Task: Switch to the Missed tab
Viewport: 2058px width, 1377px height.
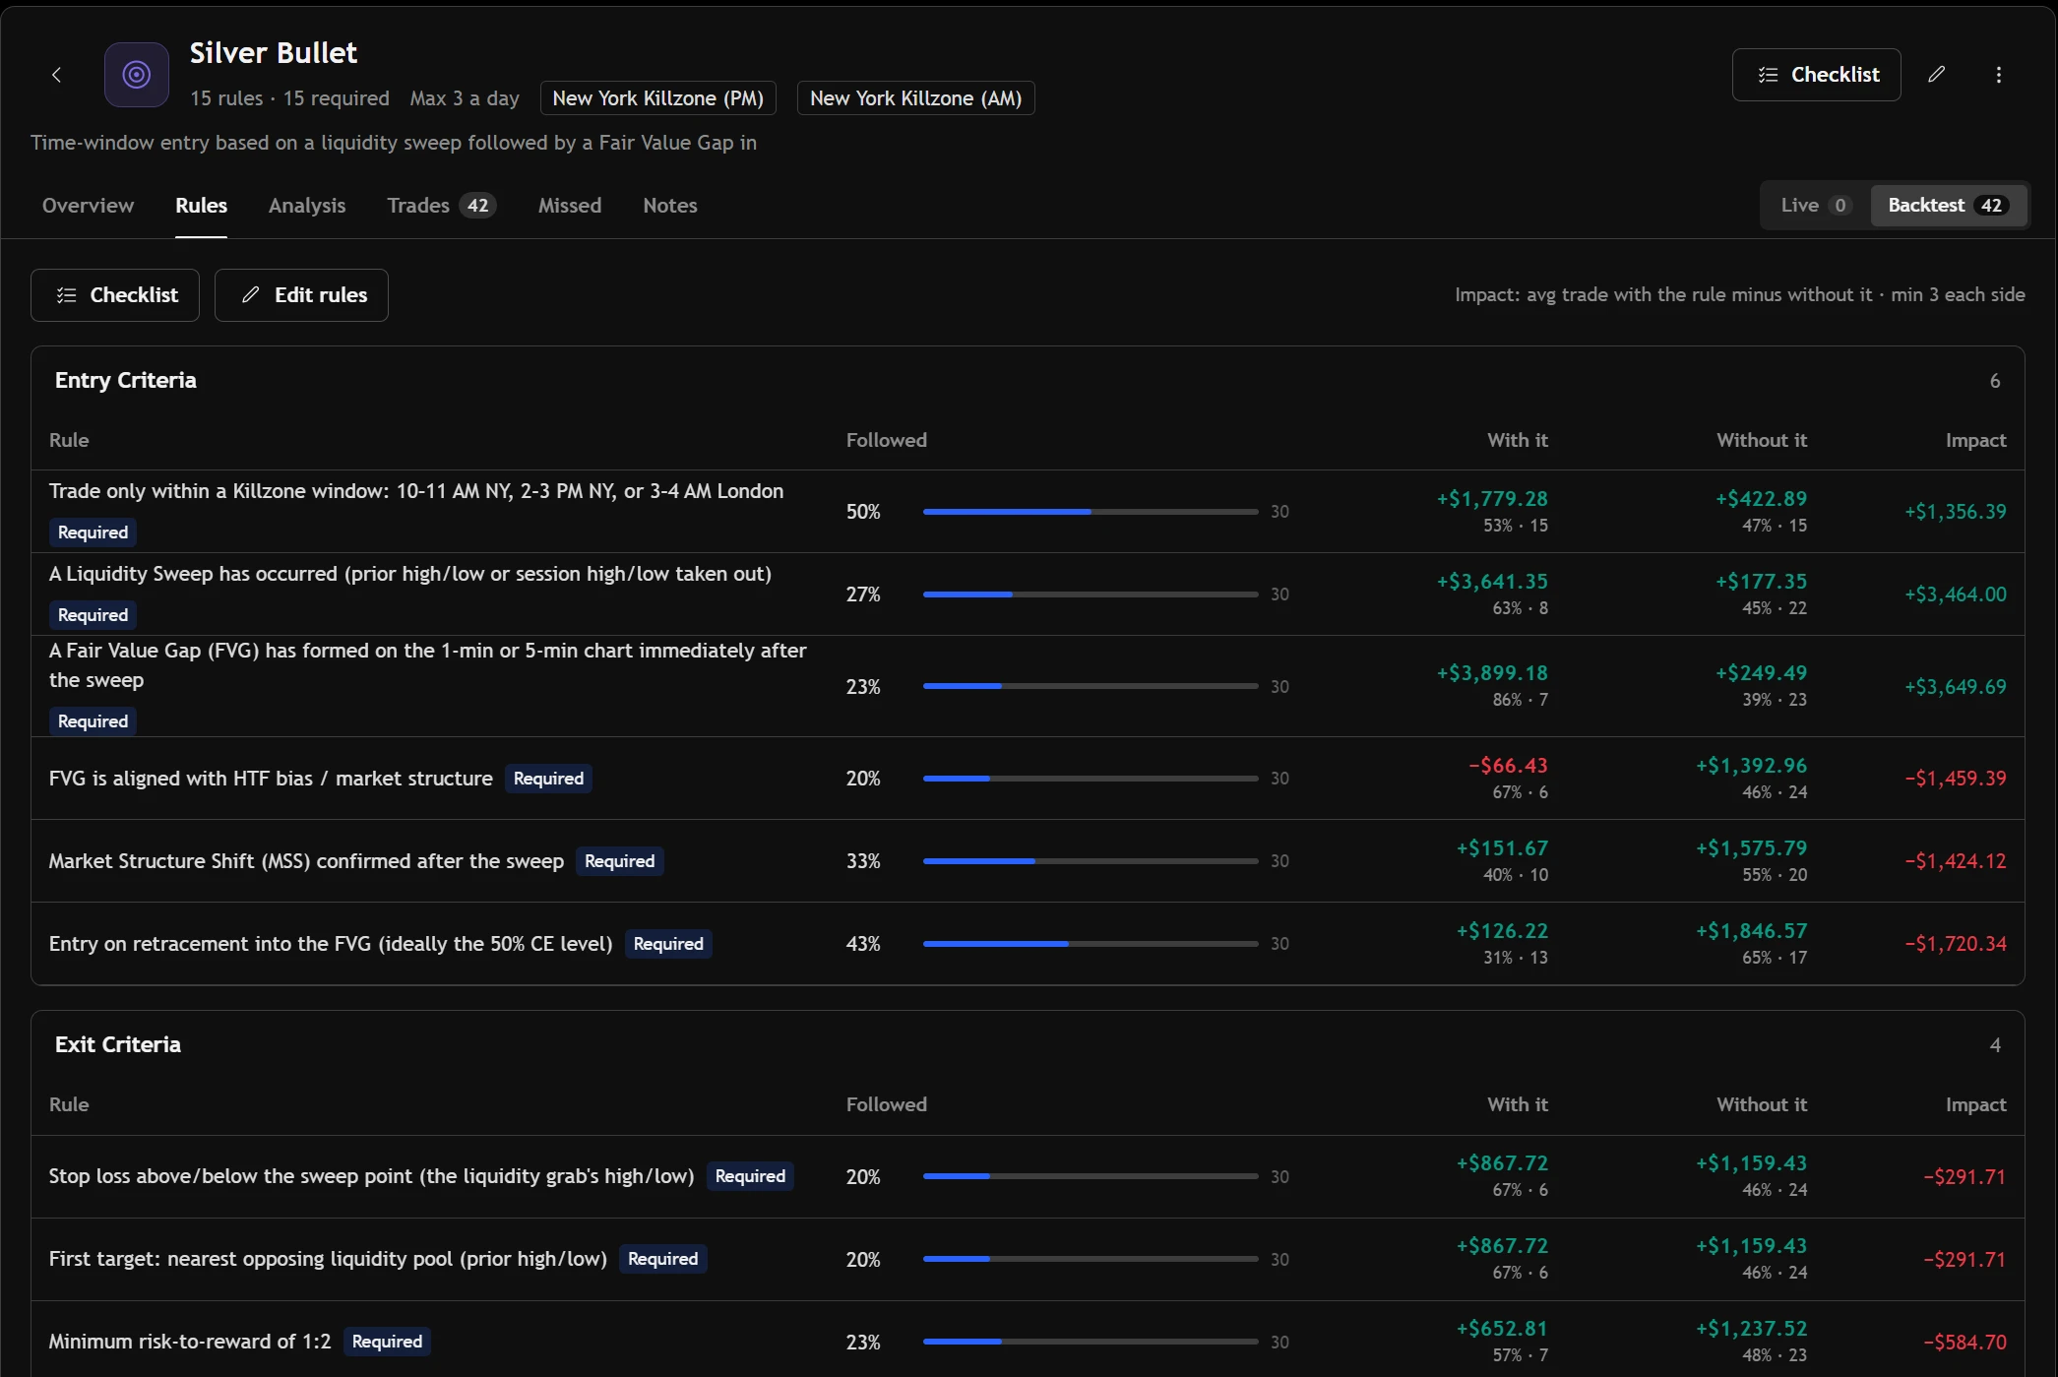Action: [569, 205]
